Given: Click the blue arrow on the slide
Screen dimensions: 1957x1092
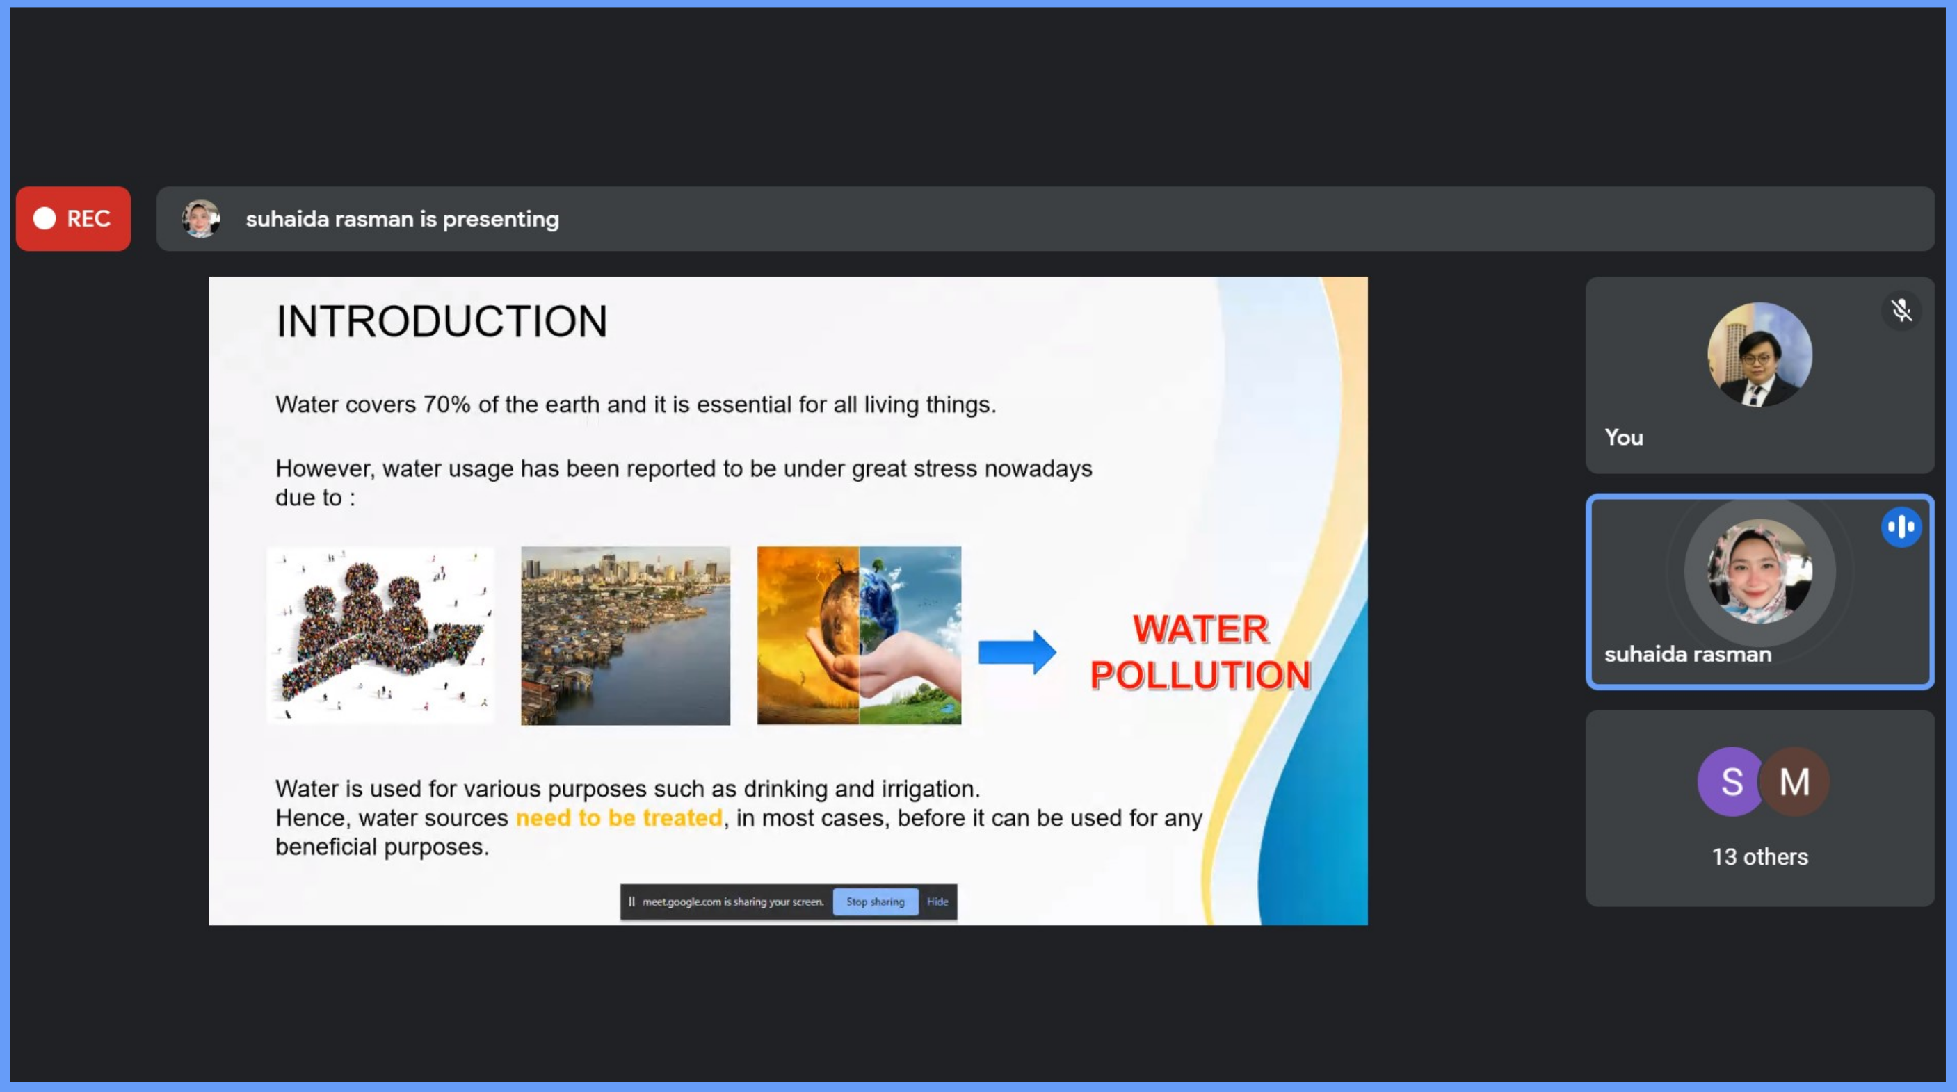Looking at the screenshot, I should (x=1017, y=651).
